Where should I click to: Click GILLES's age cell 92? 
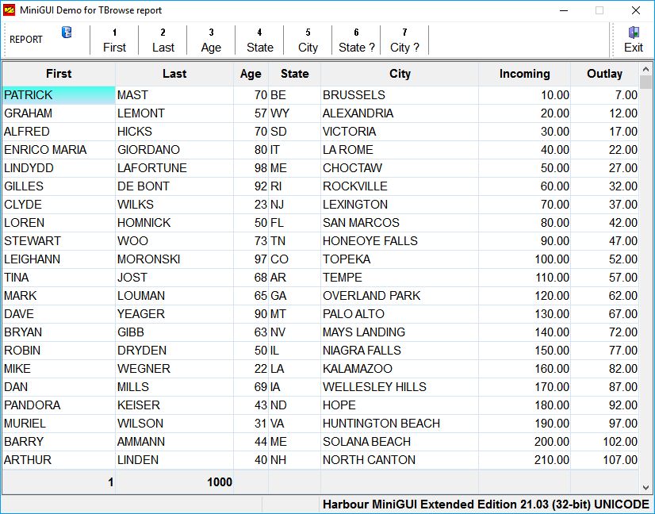pos(251,186)
